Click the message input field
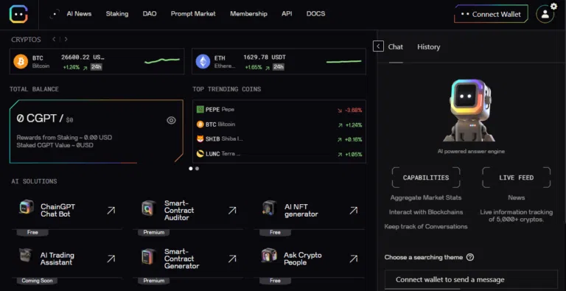The image size is (566, 291). click(x=471, y=279)
